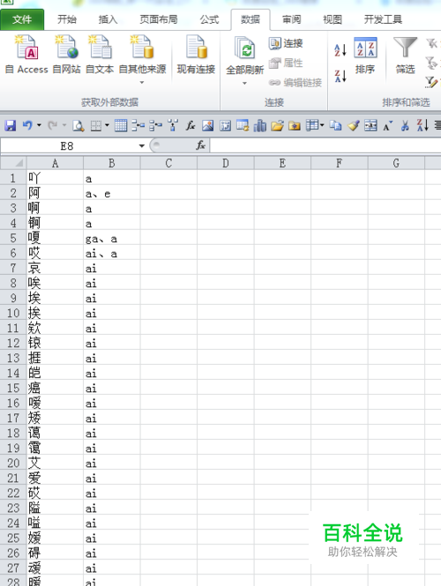Expand the 全部刷新 dropdown arrow
The width and height of the screenshot is (441, 586).
pyautogui.click(x=244, y=83)
